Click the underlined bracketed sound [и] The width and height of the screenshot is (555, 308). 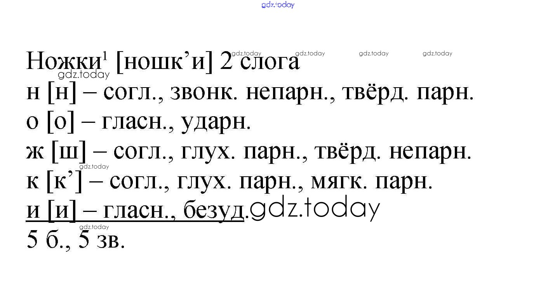[62, 211]
